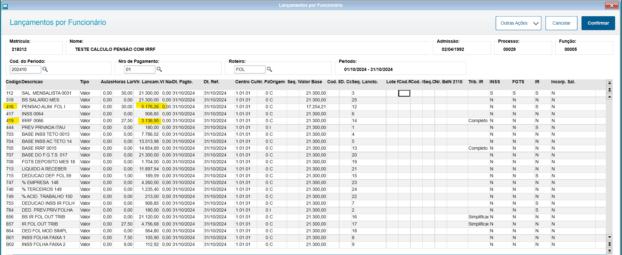The width and height of the screenshot is (622, 255).
Task: Sort by the Codigo column header
Action: tap(13, 82)
